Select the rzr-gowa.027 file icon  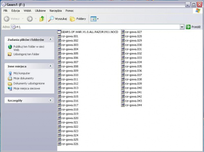[123, 32]
